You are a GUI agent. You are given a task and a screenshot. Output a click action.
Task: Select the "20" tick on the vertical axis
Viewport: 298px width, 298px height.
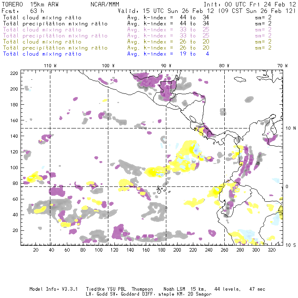pyautogui.click(x=15, y=230)
